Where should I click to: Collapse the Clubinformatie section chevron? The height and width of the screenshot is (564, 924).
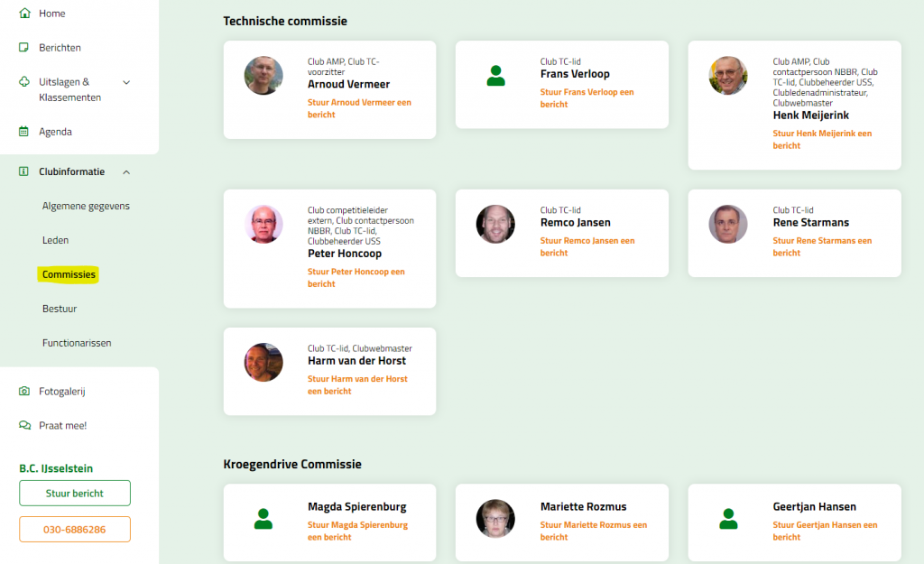pyautogui.click(x=126, y=171)
